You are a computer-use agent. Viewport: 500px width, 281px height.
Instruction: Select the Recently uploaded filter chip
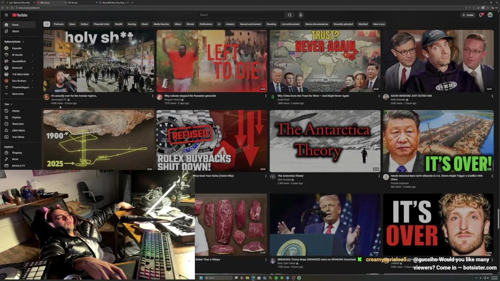coord(343,24)
